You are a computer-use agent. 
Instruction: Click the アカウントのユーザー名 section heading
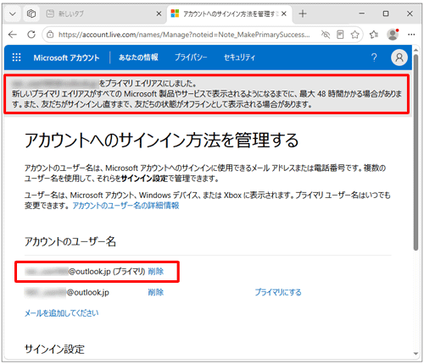70,241
